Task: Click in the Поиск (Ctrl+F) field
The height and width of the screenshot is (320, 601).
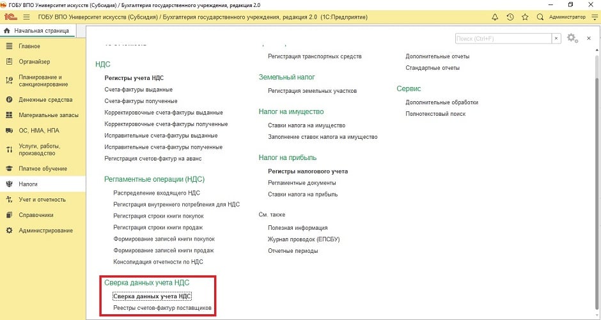Action: tap(502, 38)
